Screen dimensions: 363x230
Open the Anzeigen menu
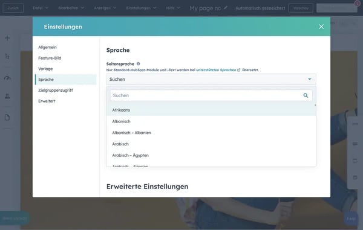pyautogui.click(x=105, y=8)
